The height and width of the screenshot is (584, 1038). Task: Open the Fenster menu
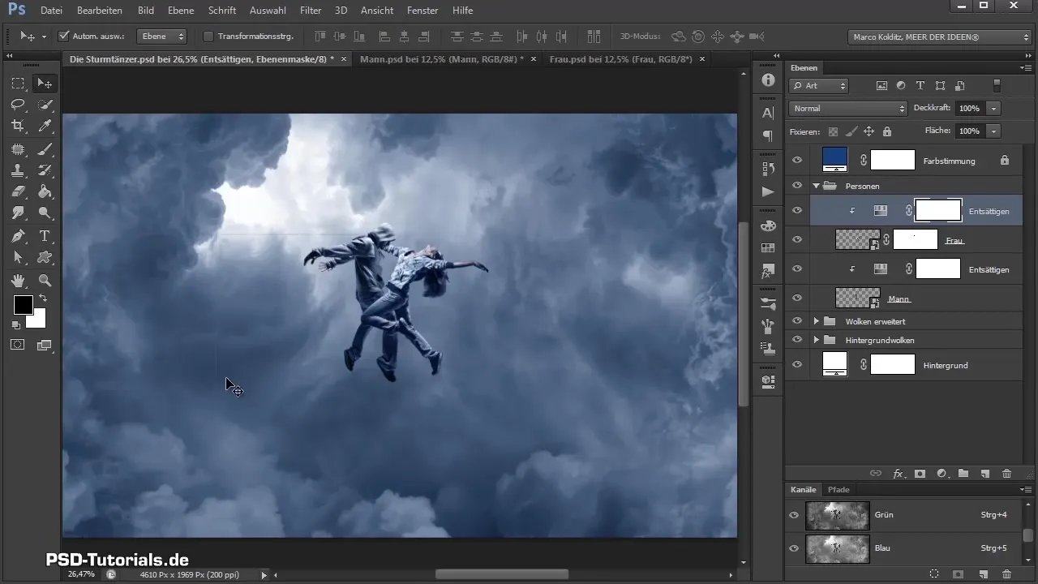pos(422,11)
